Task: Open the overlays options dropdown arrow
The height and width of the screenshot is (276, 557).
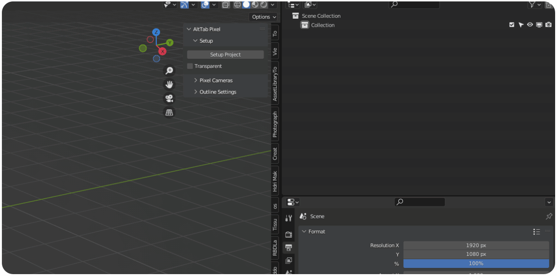Action: point(214,5)
